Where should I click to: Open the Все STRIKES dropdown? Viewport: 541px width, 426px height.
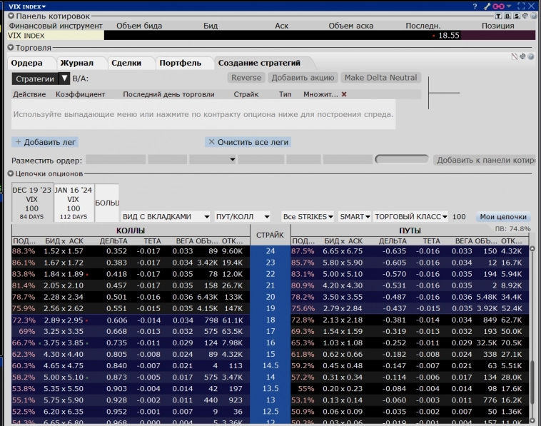(308, 216)
